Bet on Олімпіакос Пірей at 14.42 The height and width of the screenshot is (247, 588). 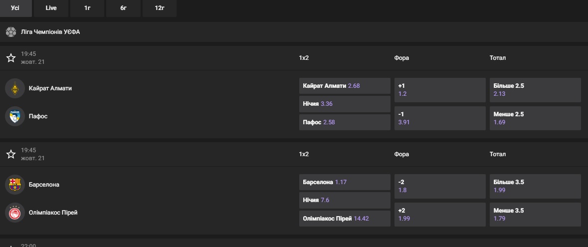344,219
